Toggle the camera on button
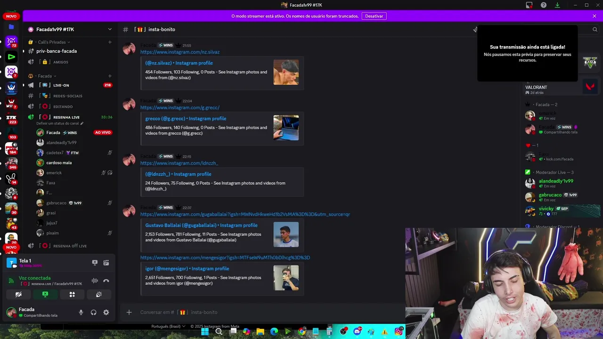The height and width of the screenshot is (339, 603). (x=18, y=294)
